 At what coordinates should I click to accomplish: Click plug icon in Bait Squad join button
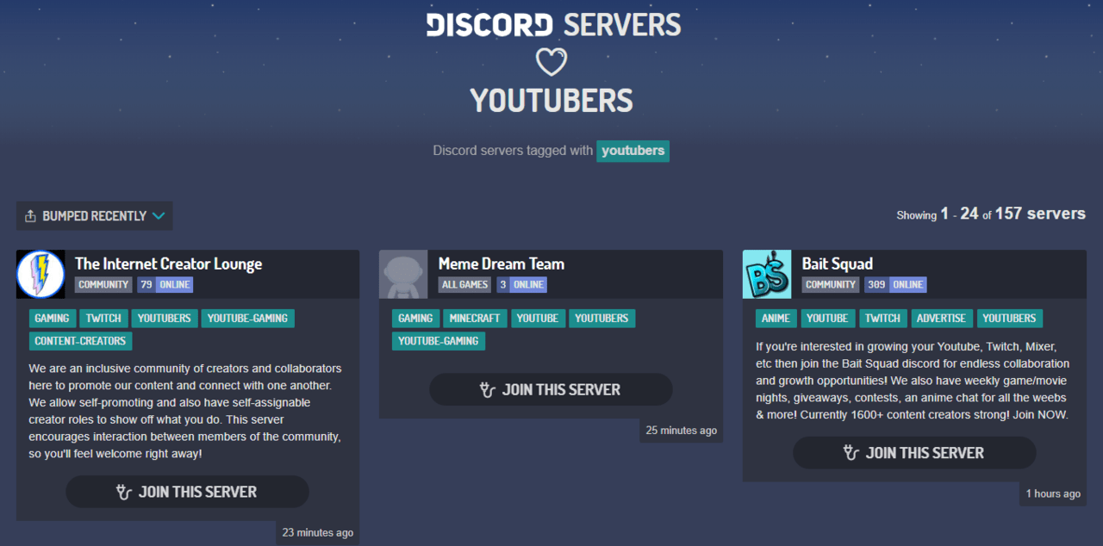851,452
